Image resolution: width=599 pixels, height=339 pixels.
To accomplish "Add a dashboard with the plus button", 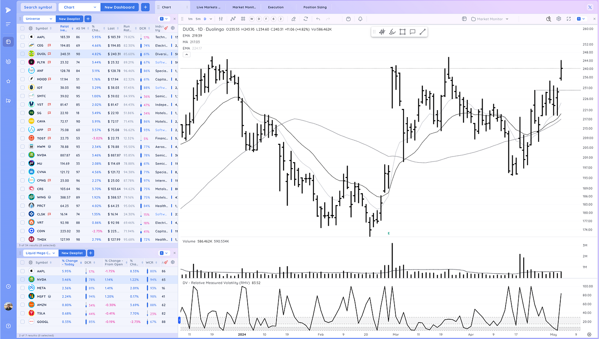I will [x=145, y=7].
